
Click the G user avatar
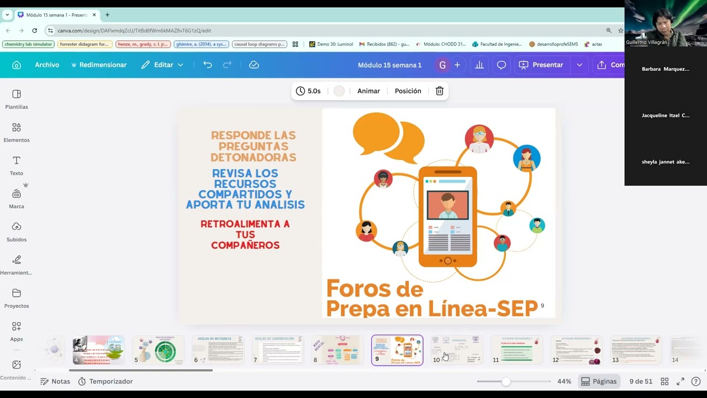coord(442,65)
